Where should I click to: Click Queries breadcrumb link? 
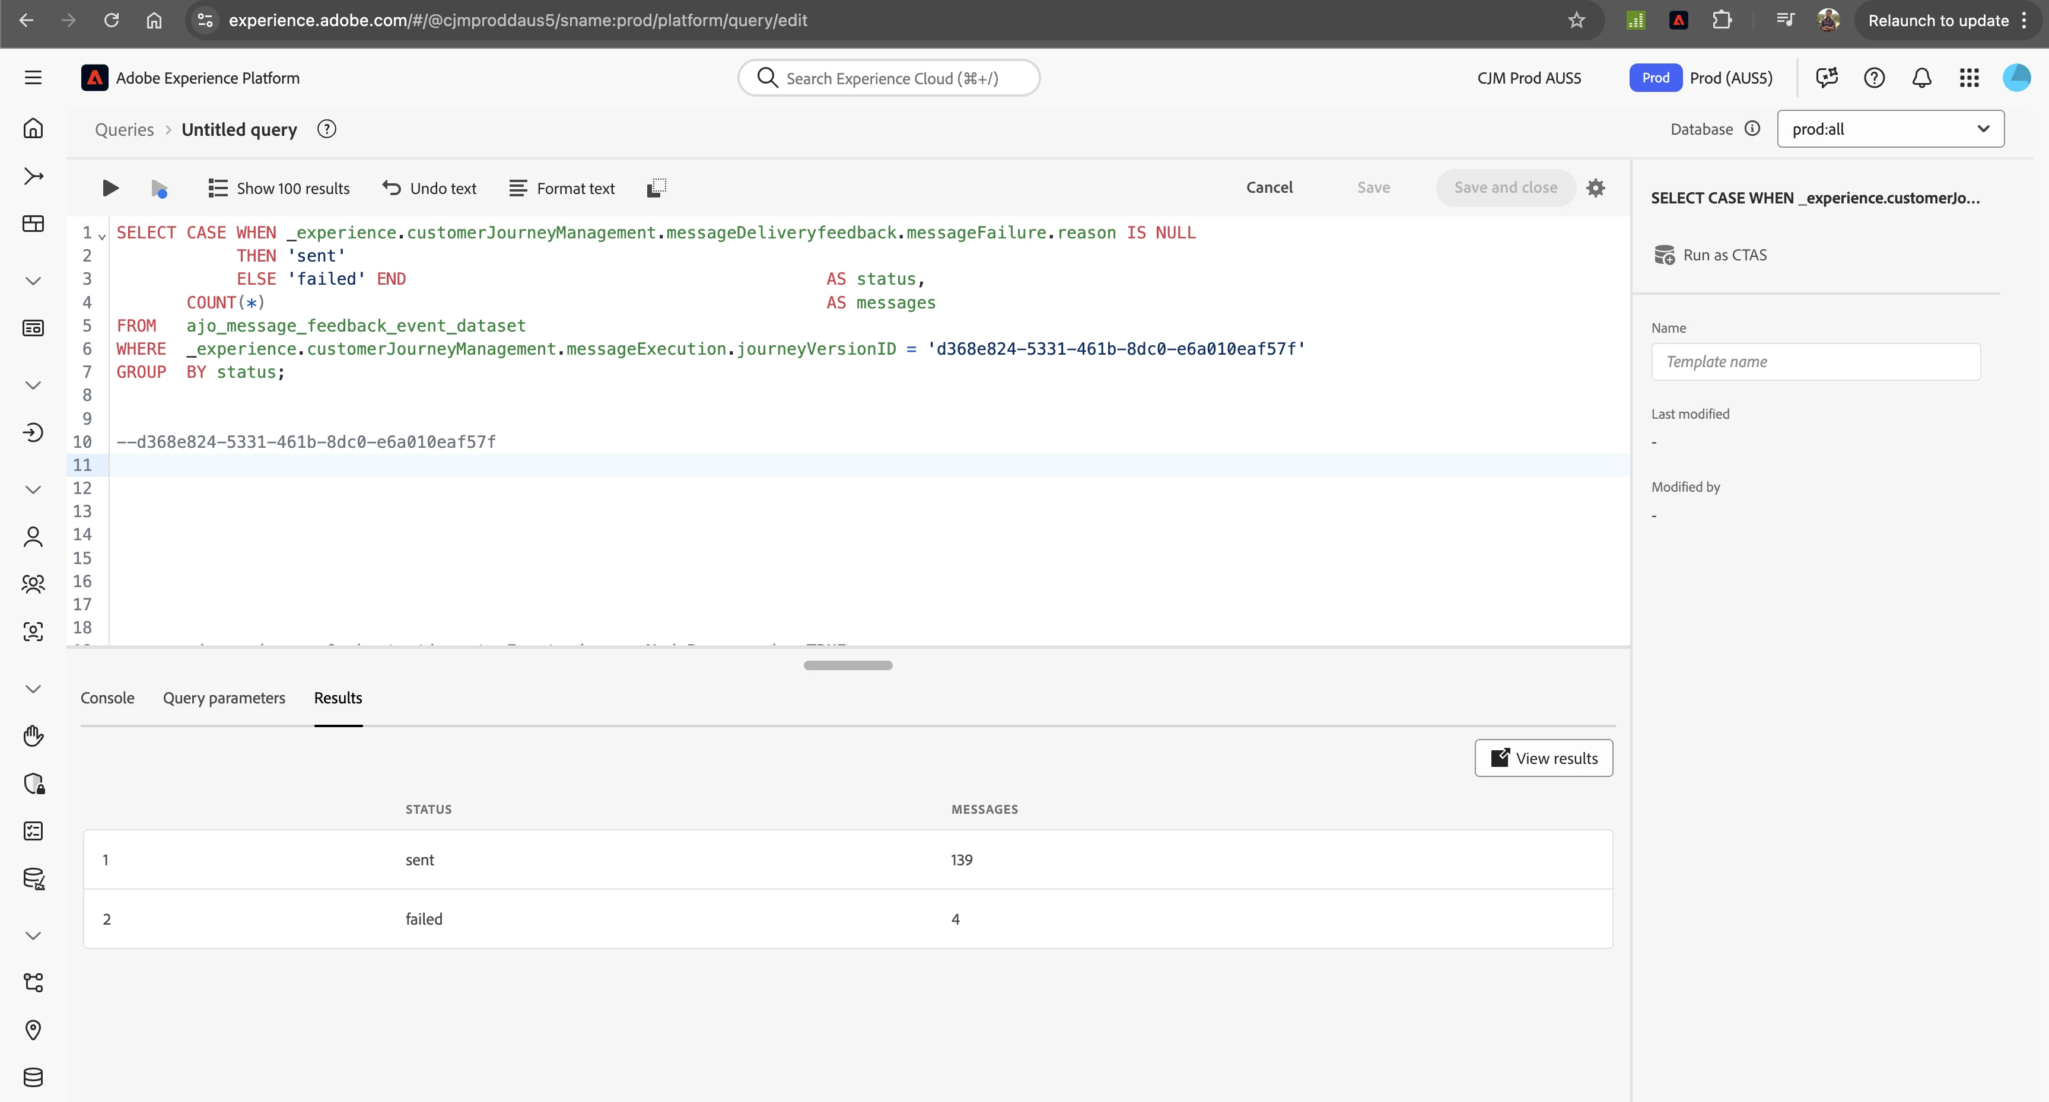(x=124, y=130)
